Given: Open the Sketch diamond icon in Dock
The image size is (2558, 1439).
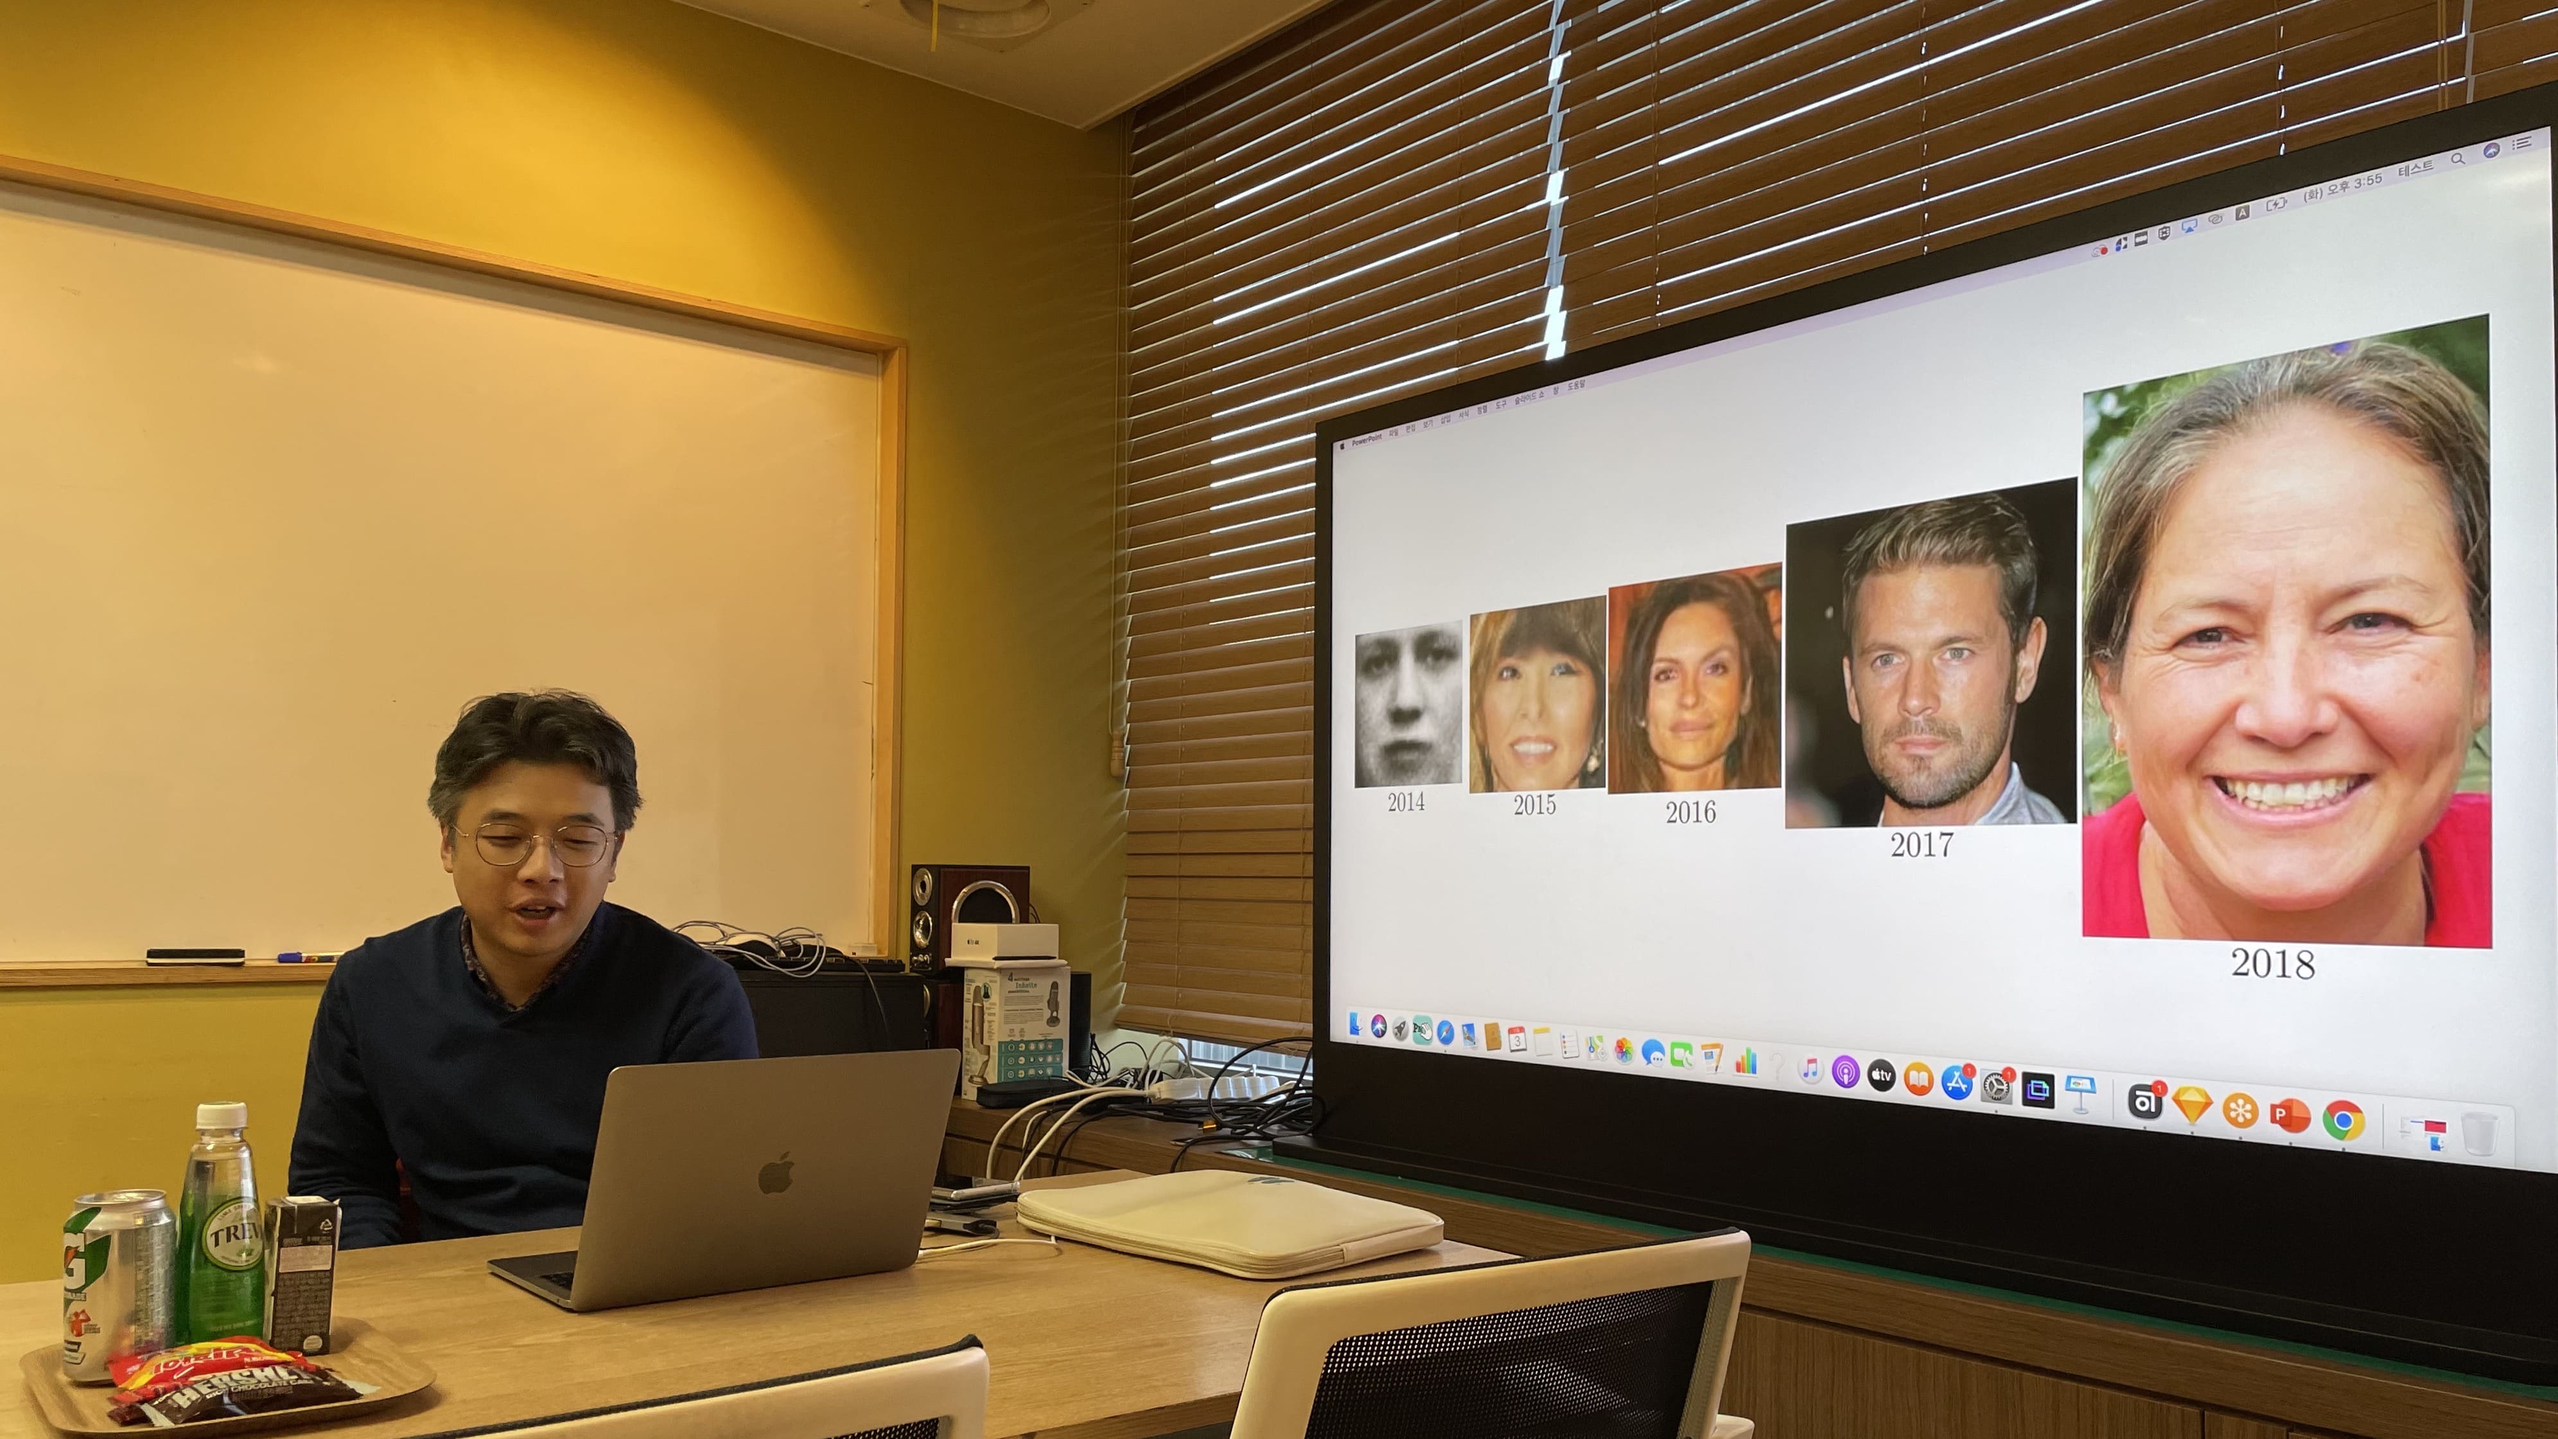Looking at the screenshot, I should (x=2191, y=1104).
